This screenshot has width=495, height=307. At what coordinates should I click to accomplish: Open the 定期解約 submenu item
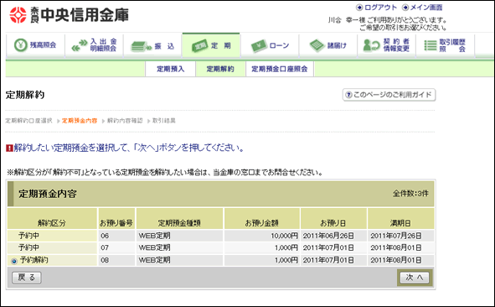[x=220, y=69]
